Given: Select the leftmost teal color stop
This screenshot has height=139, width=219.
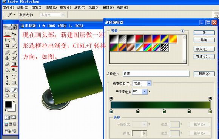Looking at the screenshot, I should (111, 111).
